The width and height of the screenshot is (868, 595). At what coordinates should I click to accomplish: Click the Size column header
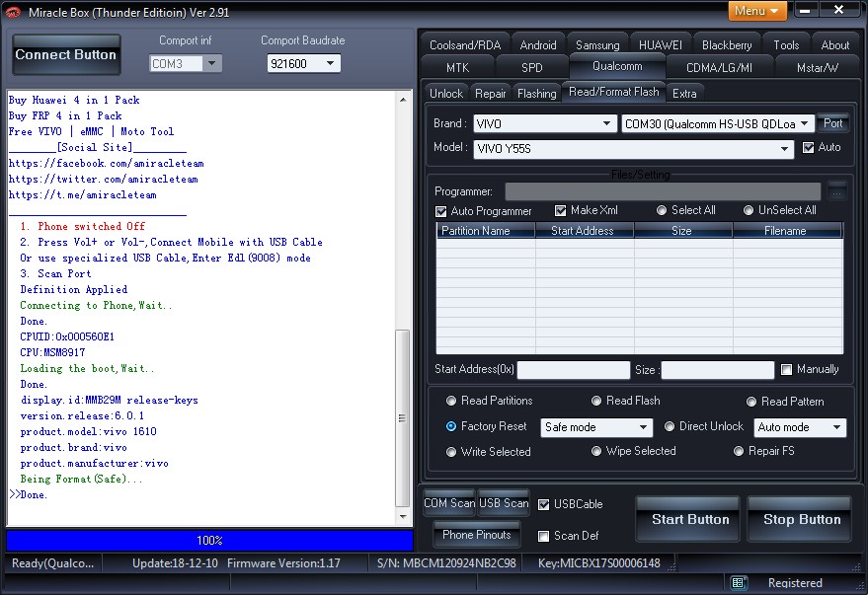click(683, 231)
